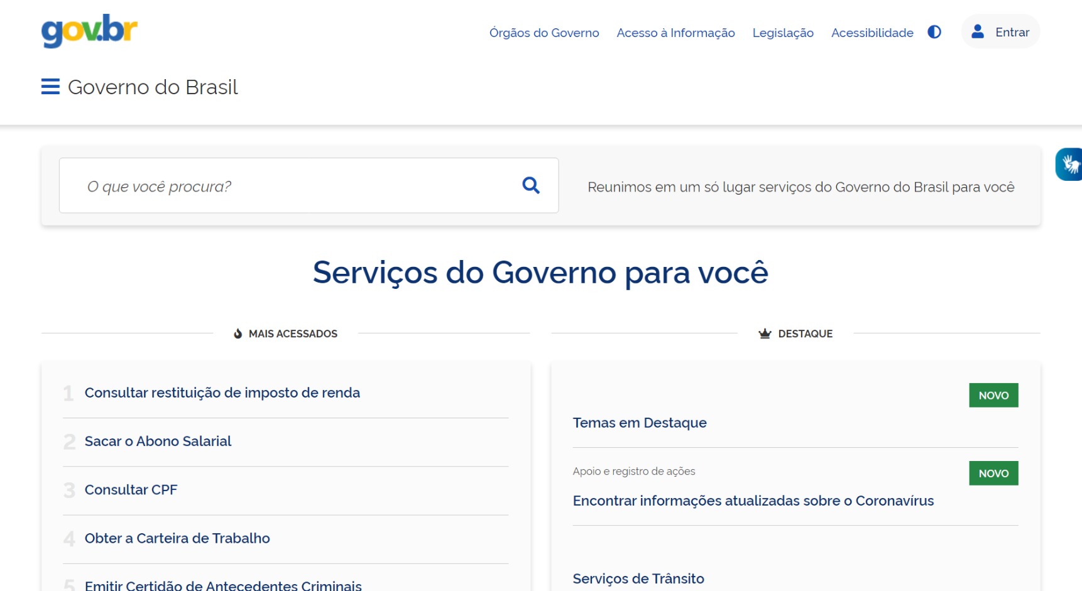Click the 'Serviços do Governo para você' heading
1082x591 pixels.
540,273
